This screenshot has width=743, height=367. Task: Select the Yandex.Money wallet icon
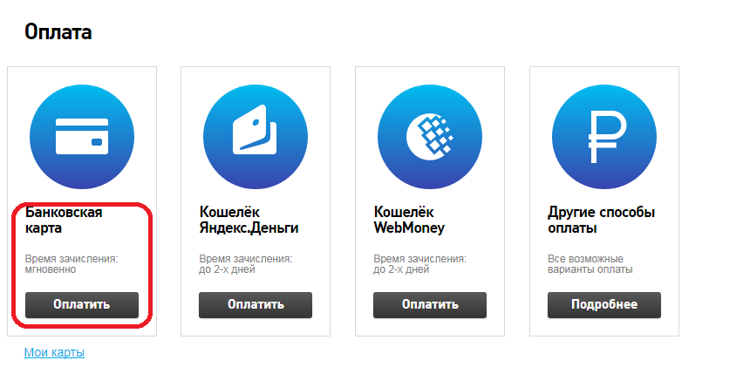click(x=256, y=137)
